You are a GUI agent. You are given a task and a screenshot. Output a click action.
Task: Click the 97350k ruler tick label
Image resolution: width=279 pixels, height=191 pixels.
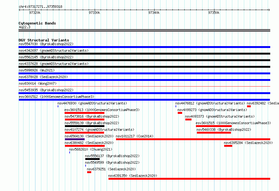click(214, 13)
